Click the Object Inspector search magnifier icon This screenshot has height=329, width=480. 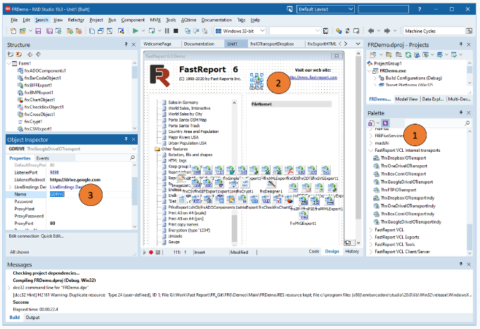[132, 157]
